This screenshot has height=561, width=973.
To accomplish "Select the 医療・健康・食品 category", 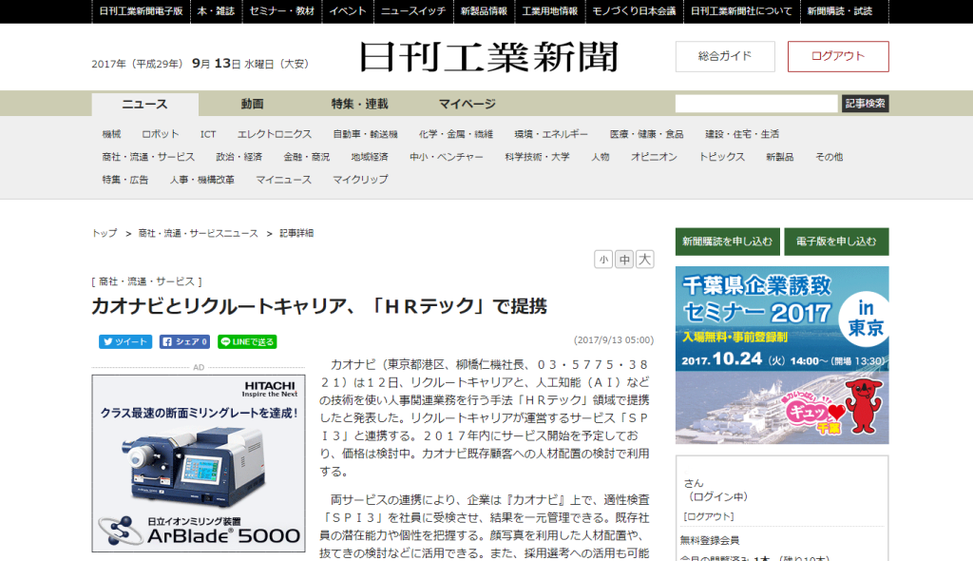I will (646, 134).
